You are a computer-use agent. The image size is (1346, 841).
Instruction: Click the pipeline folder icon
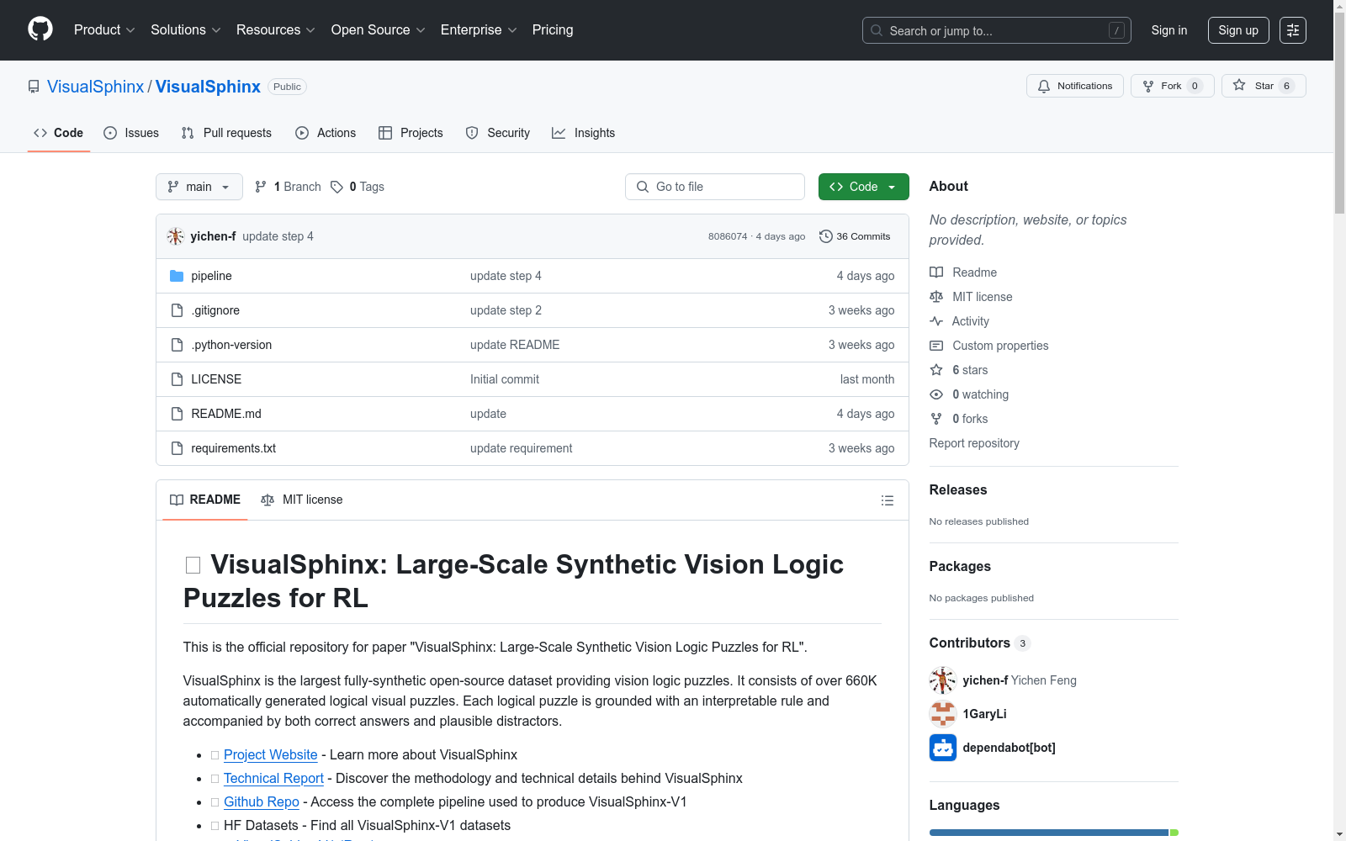point(177,276)
